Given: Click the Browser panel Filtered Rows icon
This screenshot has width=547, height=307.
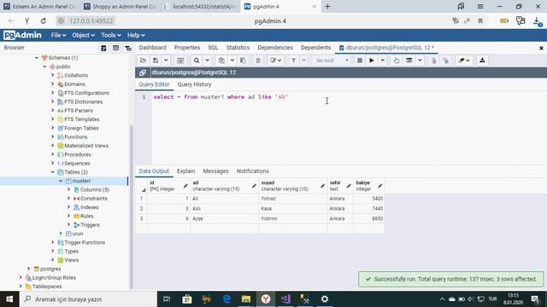Looking at the screenshot, I should 128,48.
